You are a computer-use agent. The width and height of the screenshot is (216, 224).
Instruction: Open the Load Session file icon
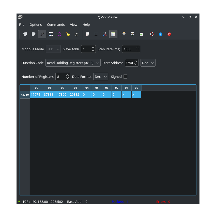click(x=25, y=34)
